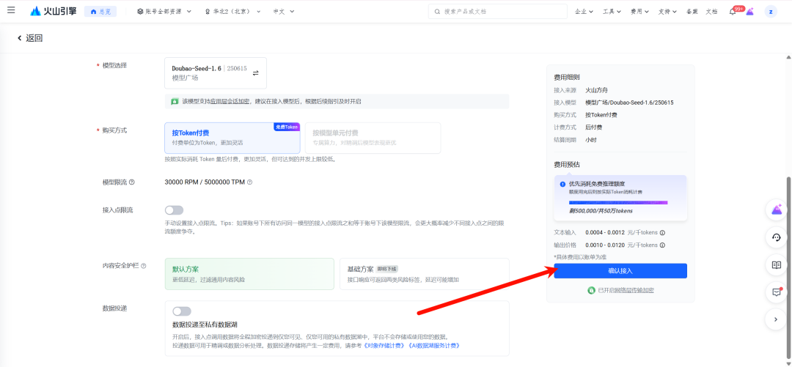Open the 华北2(北京) region dropdown
The width and height of the screenshot is (792, 367).
(x=233, y=11)
